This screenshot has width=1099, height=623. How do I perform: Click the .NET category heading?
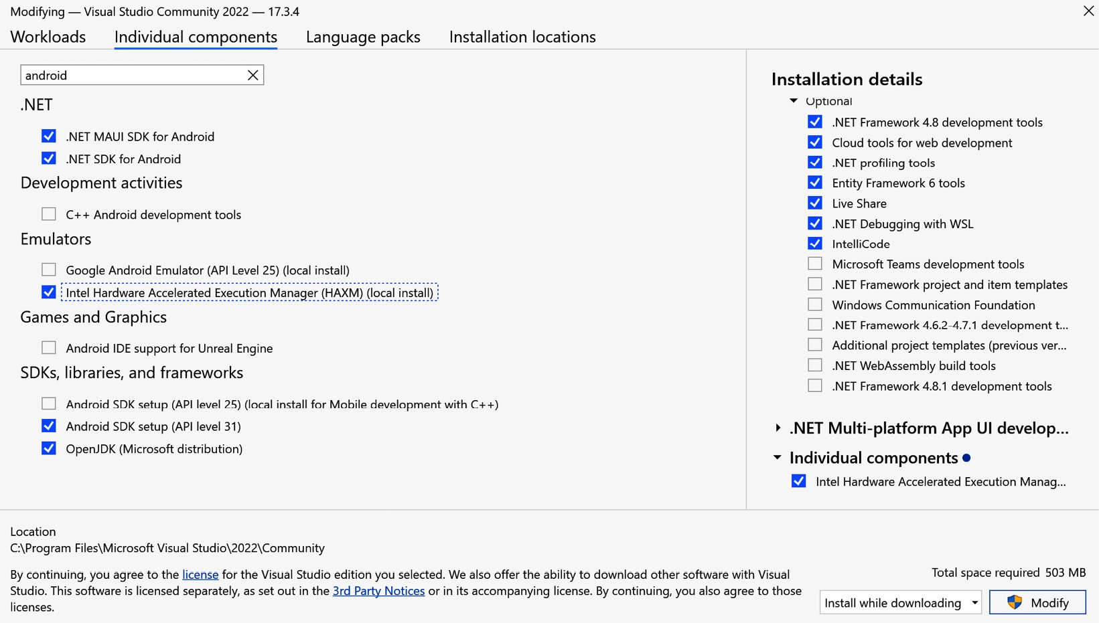coord(36,104)
